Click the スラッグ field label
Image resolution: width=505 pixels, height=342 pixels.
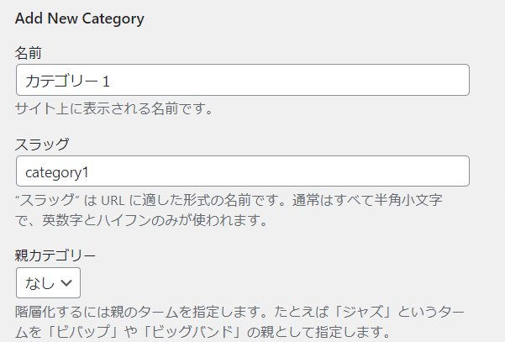42,144
